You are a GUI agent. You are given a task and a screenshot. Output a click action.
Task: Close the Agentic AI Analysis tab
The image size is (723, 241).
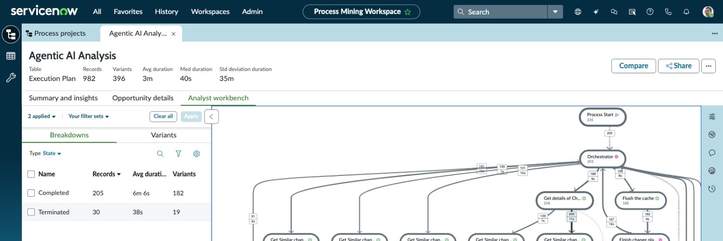[174, 34]
